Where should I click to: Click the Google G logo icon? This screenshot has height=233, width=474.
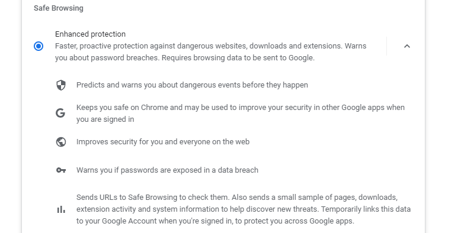(60, 113)
